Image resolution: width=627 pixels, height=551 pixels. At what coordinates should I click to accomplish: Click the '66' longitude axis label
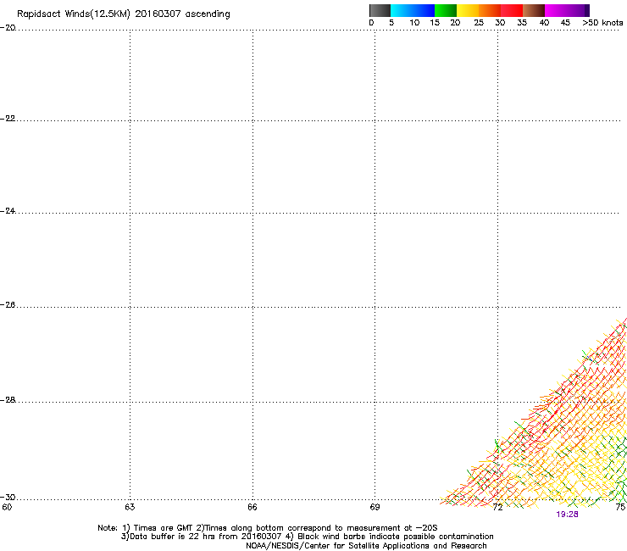(x=252, y=507)
